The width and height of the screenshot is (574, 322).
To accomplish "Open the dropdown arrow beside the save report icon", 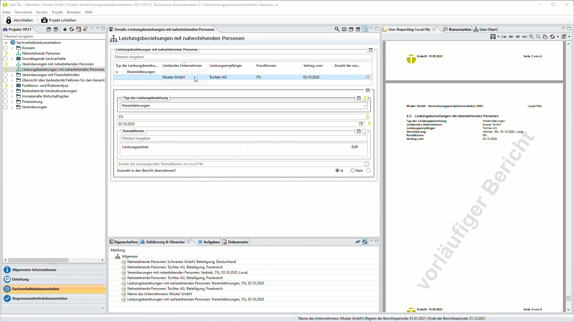I will tap(498, 37).
